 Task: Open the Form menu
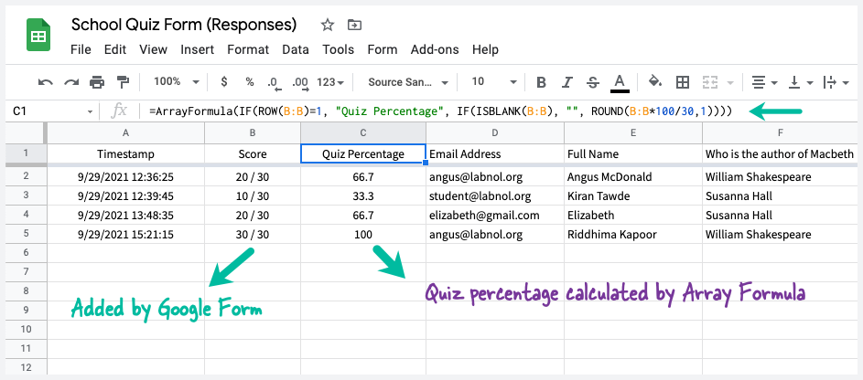[383, 49]
